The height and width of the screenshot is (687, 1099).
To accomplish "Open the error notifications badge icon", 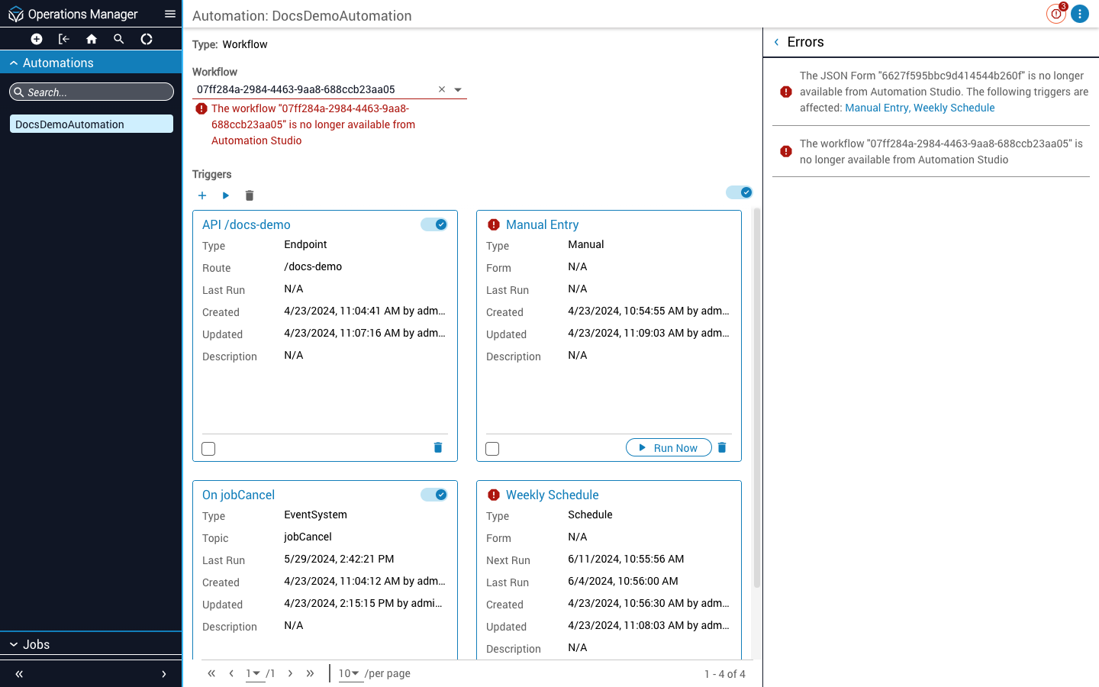I will 1055,14.
